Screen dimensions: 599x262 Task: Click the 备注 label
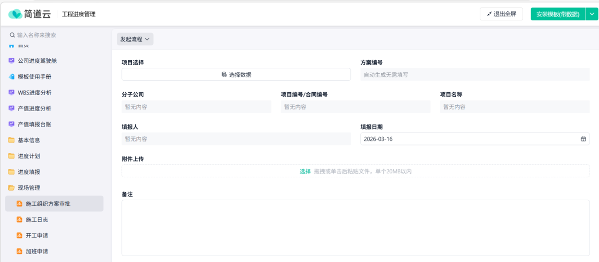pyautogui.click(x=127, y=194)
